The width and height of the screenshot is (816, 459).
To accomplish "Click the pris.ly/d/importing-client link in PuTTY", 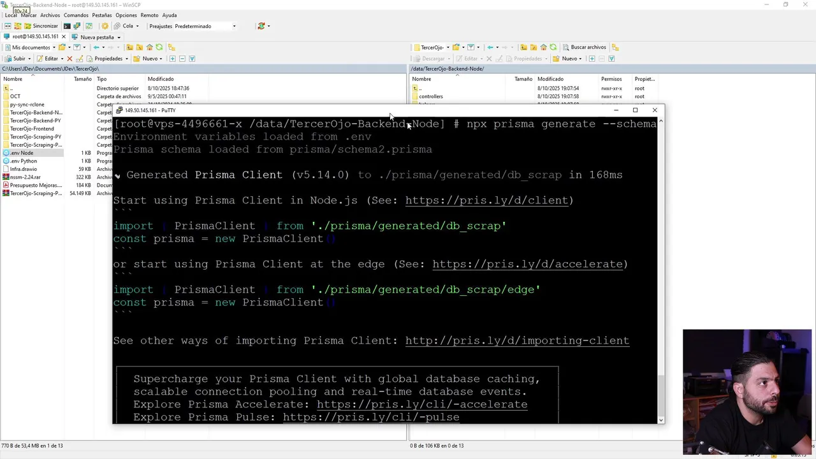I will (x=517, y=340).
